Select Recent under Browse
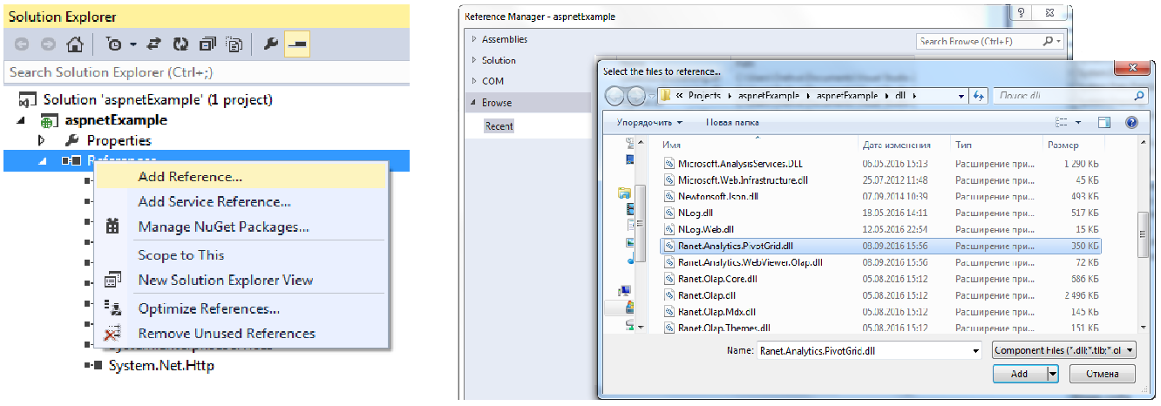The height and width of the screenshot is (406, 1161). click(x=499, y=126)
